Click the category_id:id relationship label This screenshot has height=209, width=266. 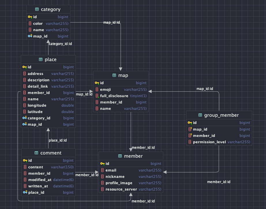click(60, 44)
